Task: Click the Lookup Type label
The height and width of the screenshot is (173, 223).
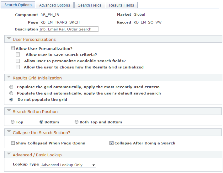Action: [x=26, y=164]
